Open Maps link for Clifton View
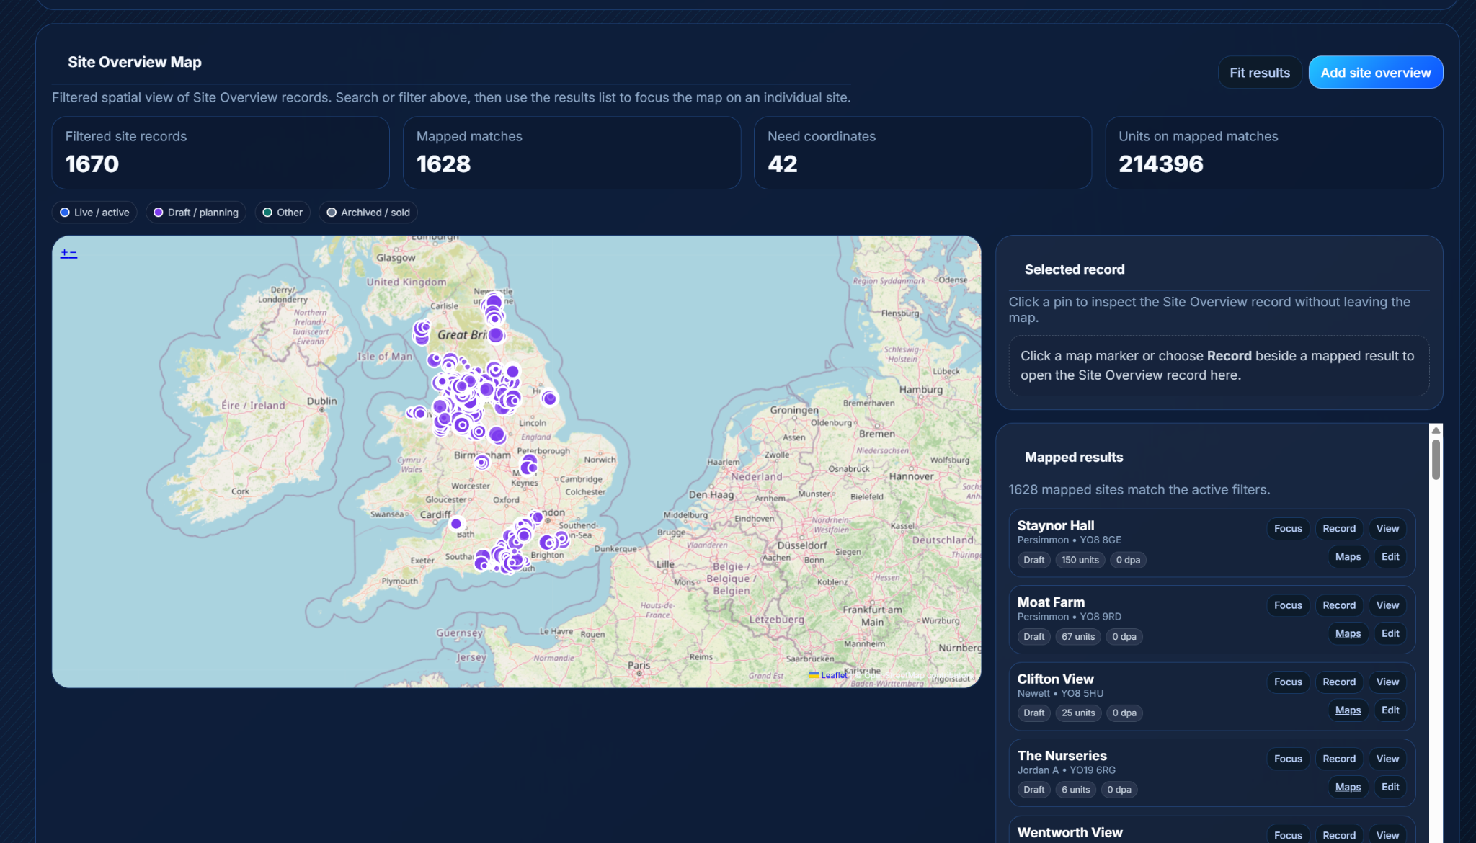The height and width of the screenshot is (843, 1476). point(1348,710)
